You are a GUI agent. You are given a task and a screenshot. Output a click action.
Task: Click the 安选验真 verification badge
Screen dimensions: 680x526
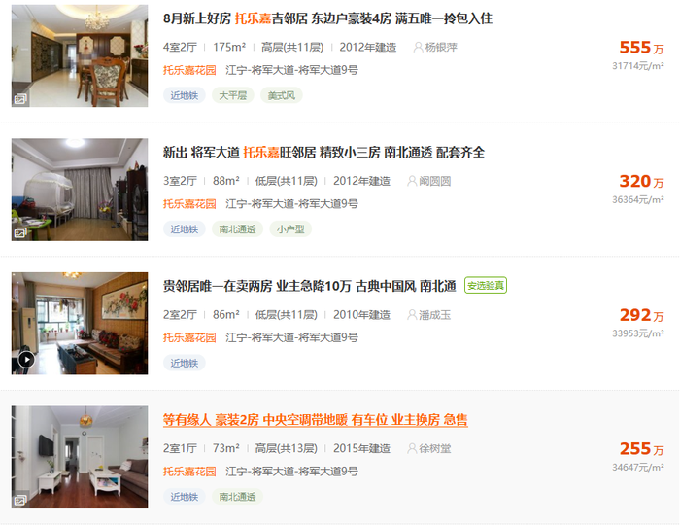486,286
